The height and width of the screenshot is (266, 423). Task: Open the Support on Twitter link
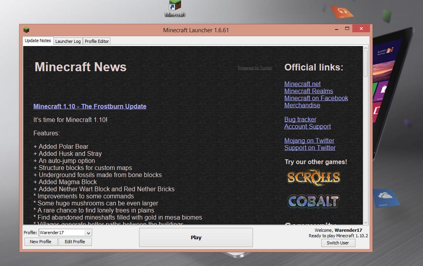pyautogui.click(x=310, y=148)
